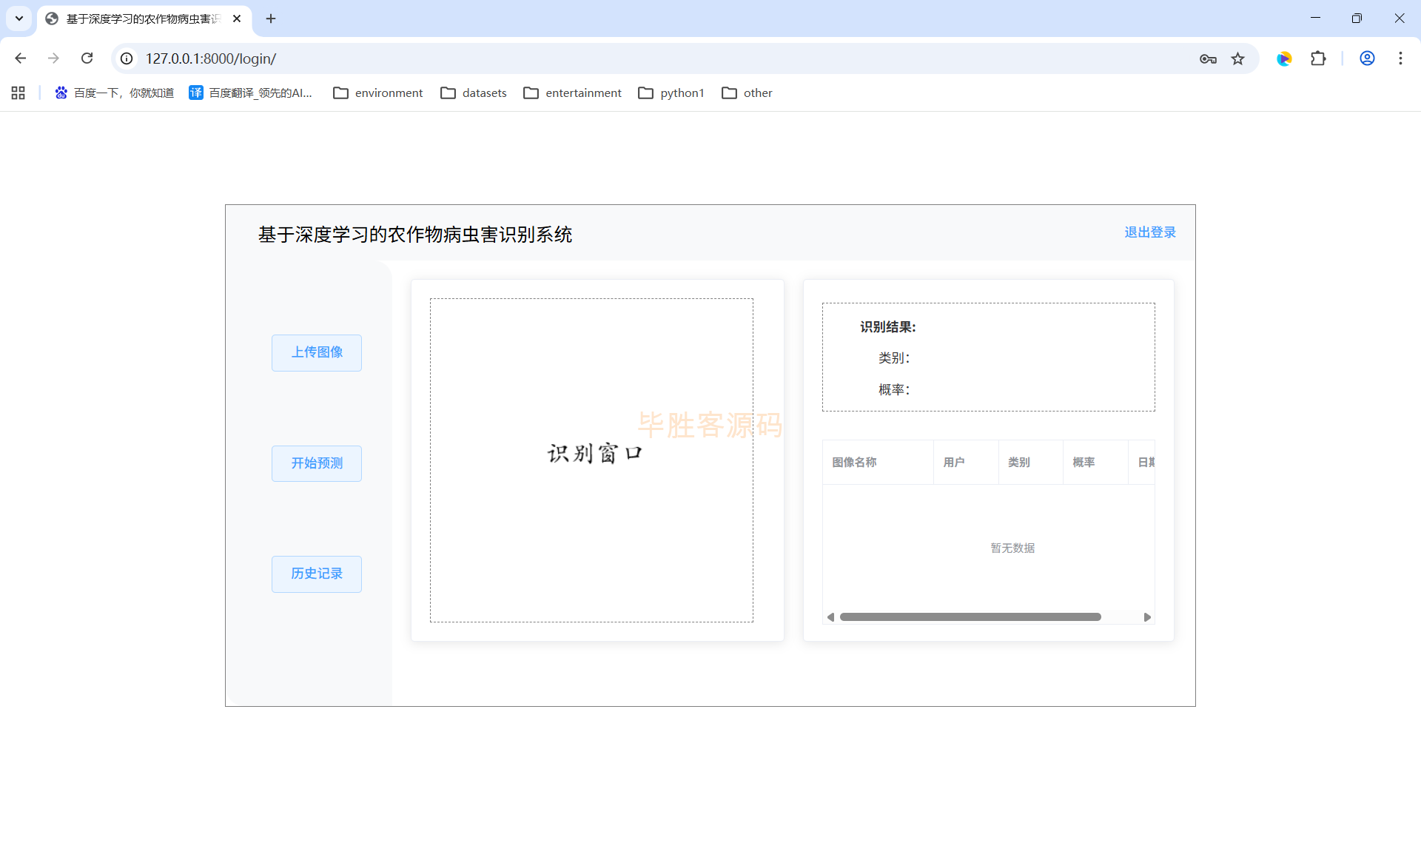The width and height of the screenshot is (1421, 843).
Task: Click the browser reload icon
Action: 87,58
